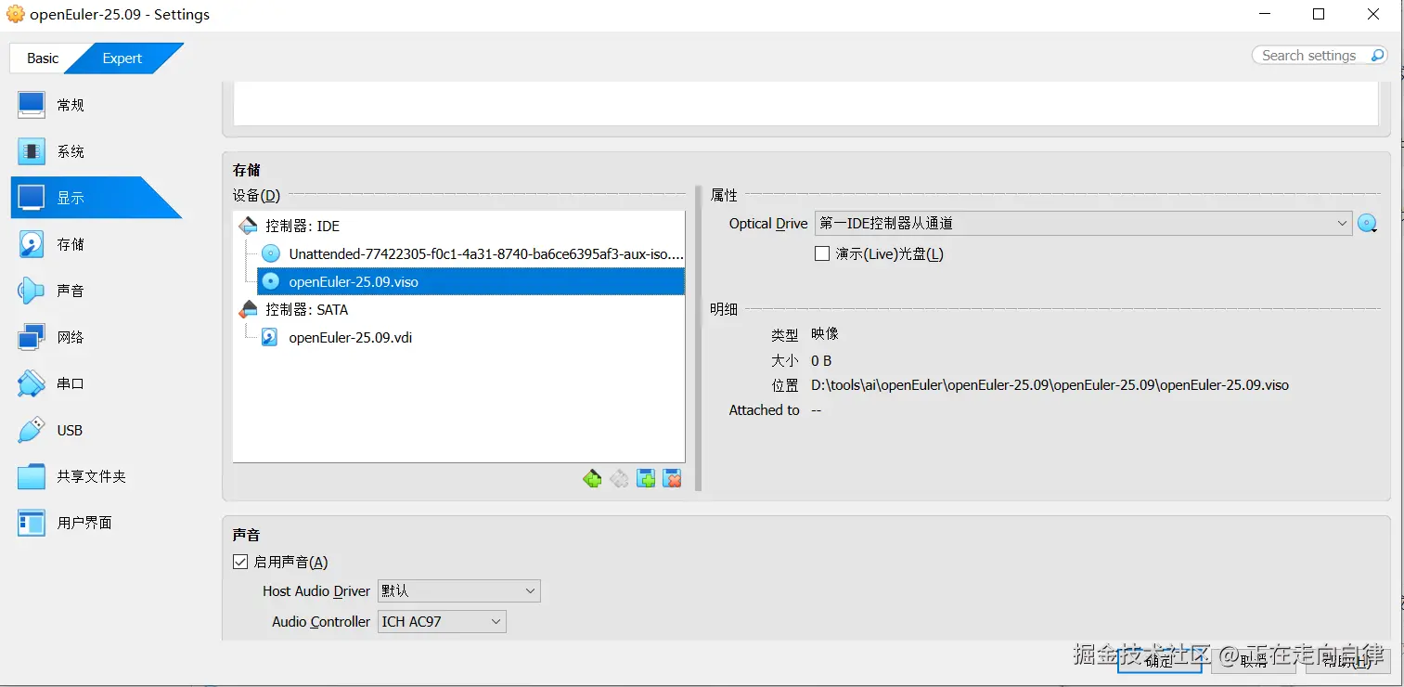Click the 属性 attributes heading
The height and width of the screenshot is (687, 1404).
[x=724, y=195]
